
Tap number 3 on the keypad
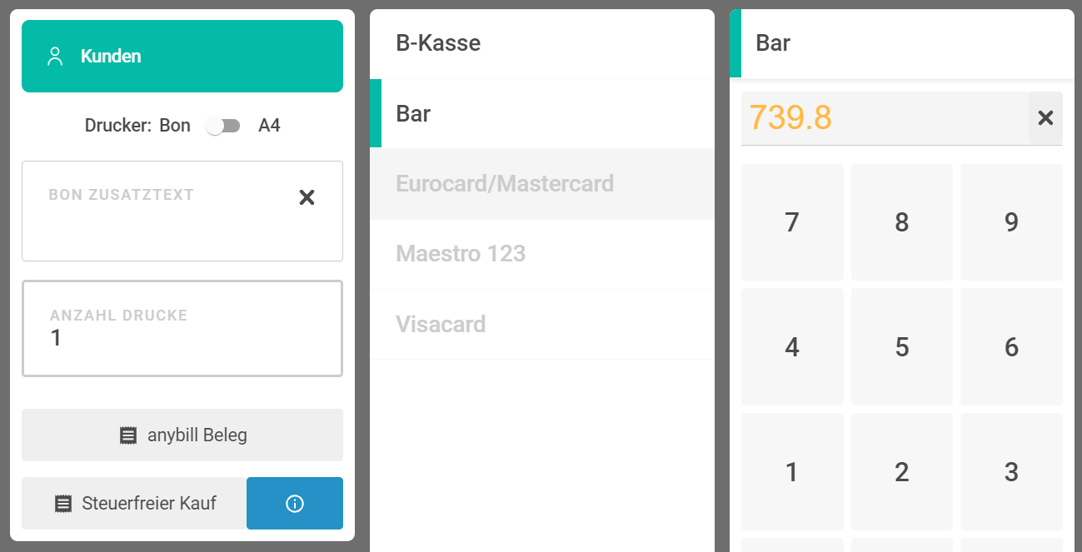tap(1011, 472)
